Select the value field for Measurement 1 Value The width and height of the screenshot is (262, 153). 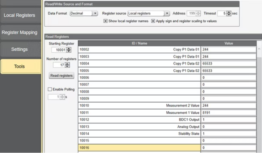coord(228,113)
